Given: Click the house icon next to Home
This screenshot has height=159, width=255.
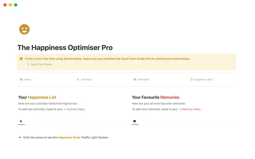Looking at the screenshot, I should pyautogui.click(x=21, y=79).
